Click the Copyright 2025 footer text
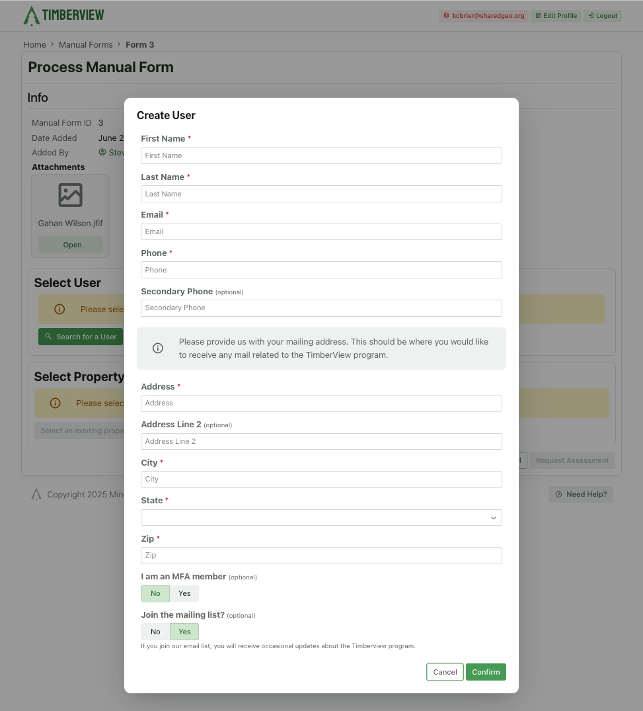This screenshot has height=711, width=643. point(85,494)
